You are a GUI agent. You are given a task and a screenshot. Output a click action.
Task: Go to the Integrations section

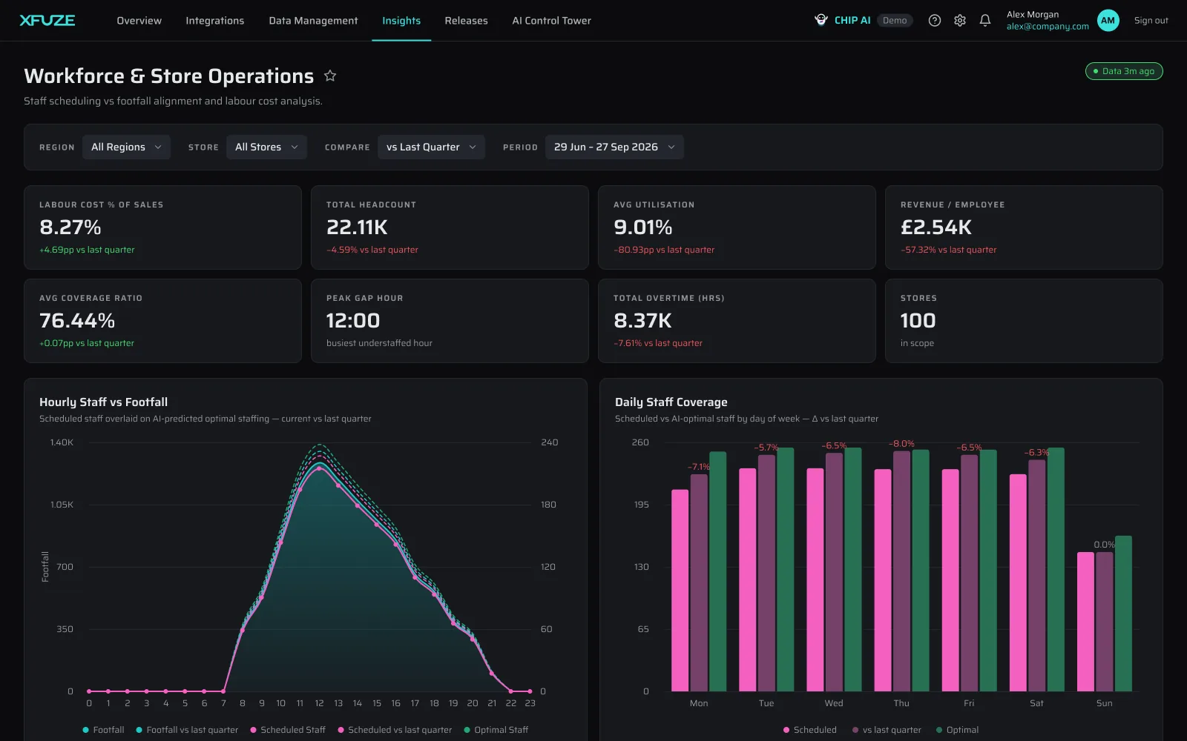tap(214, 21)
